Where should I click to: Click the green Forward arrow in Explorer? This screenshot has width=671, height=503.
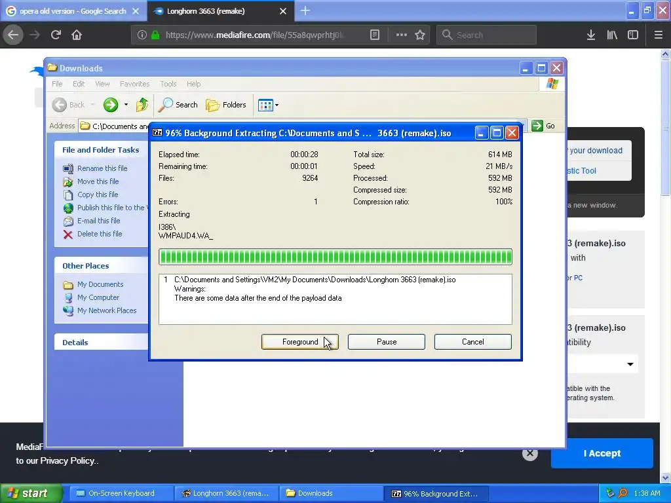(x=110, y=105)
